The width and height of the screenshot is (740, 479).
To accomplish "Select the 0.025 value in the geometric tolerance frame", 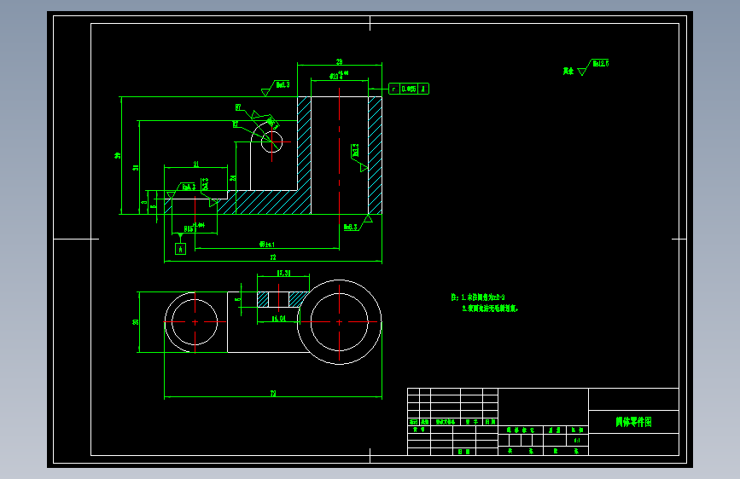I will point(409,89).
